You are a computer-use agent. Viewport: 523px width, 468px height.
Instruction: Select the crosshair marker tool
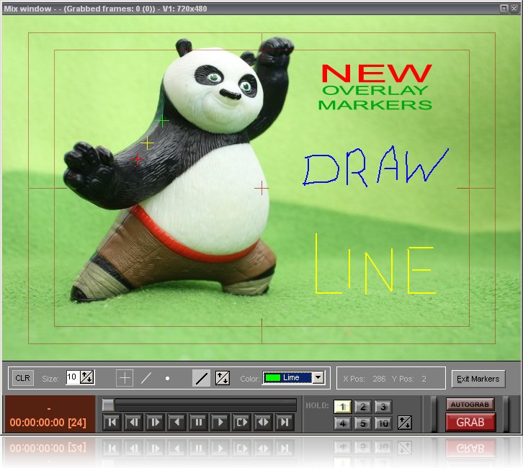[125, 378]
